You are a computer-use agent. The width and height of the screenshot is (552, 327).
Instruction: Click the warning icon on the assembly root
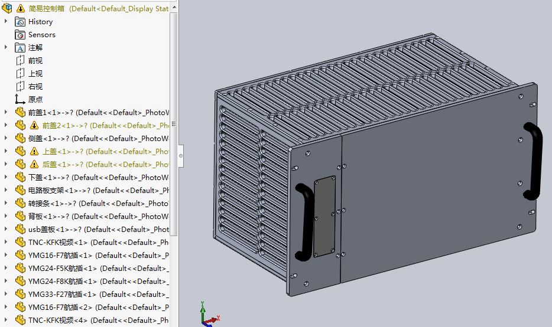(x=21, y=8)
